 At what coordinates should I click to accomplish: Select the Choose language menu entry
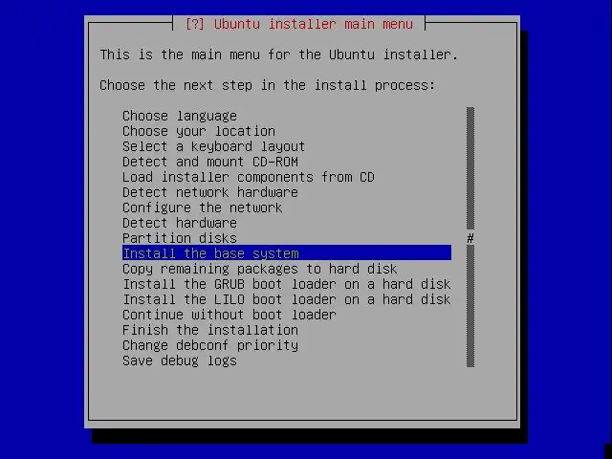coord(180,116)
